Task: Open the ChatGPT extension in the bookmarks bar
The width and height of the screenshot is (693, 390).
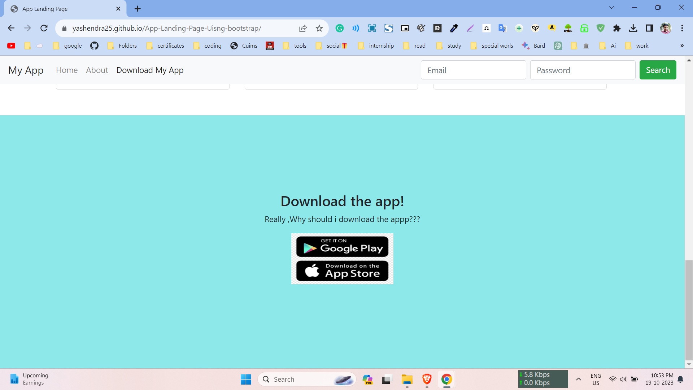Action: pos(558,46)
